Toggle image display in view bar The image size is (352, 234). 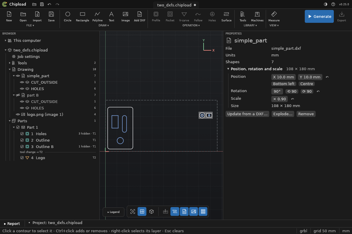coord(194,211)
